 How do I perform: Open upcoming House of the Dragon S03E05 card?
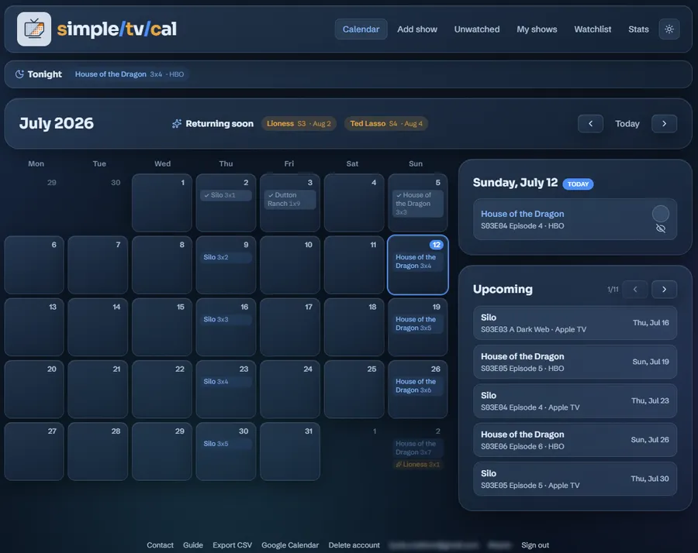point(575,362)
